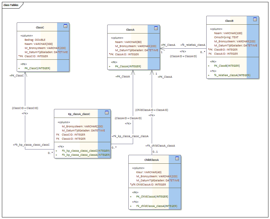This screenshot has height=219, width=270.
Task: Select the PK_ClassA(INTEGER) operation
Action: coord(128,66)
